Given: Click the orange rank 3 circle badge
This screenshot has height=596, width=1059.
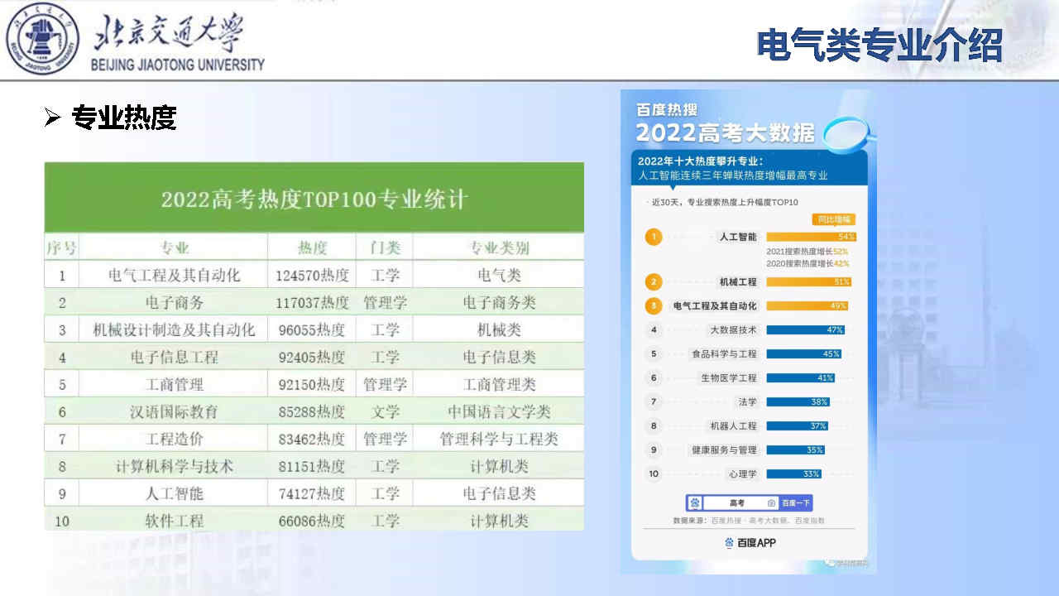Looking at the screenshot, I should (654, 305).
